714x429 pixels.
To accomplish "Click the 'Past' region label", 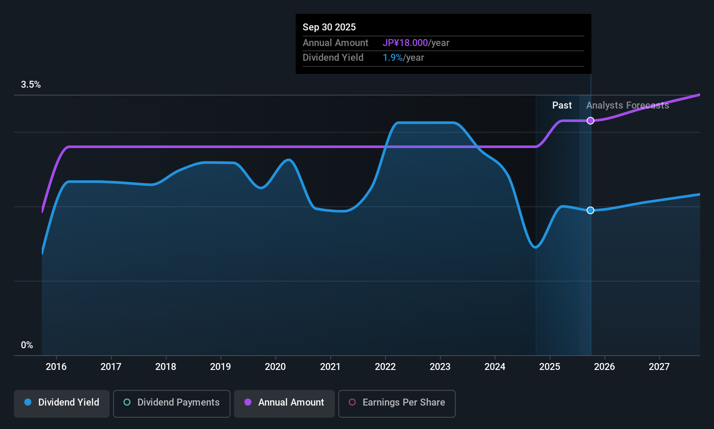I will pyautogui.click(x=562, y=106).
